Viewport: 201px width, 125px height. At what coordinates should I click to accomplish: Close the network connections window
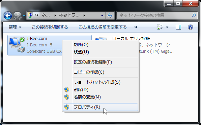(x=191, y=4)
